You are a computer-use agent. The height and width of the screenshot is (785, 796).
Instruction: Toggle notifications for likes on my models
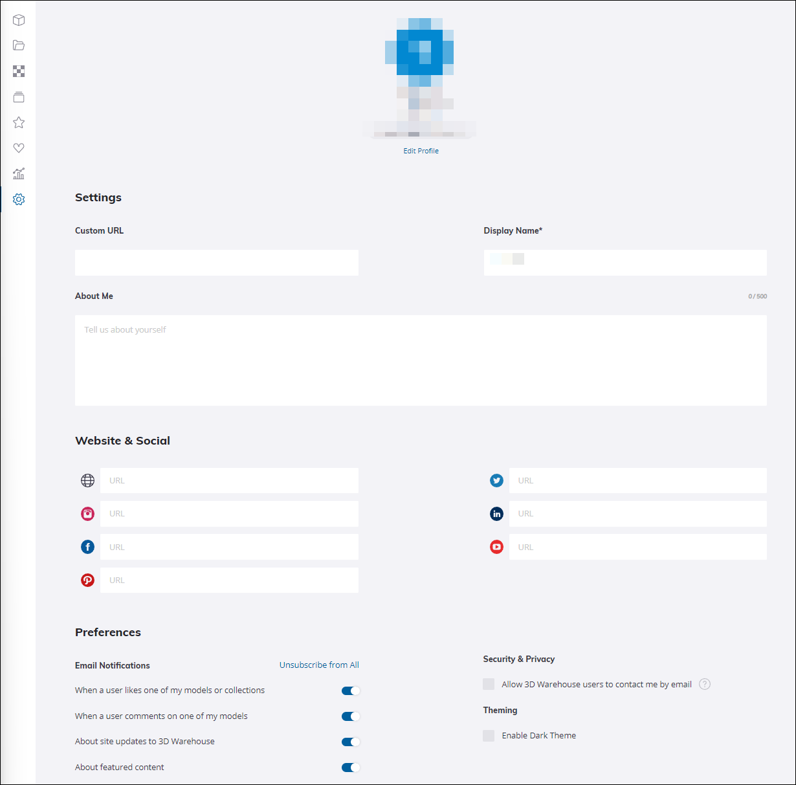pyautogui.click(x=350, y=691)
